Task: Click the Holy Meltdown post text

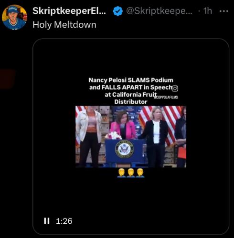Action: click(x=64, y=25)
